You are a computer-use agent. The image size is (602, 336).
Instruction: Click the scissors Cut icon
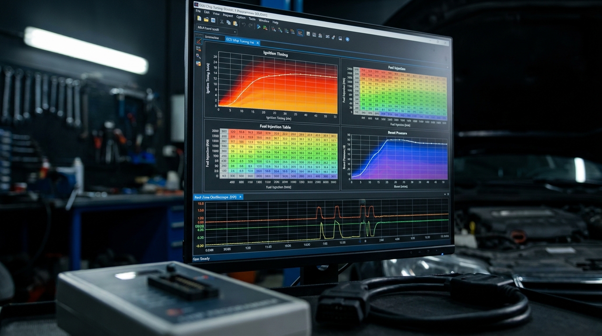[222, 21]
